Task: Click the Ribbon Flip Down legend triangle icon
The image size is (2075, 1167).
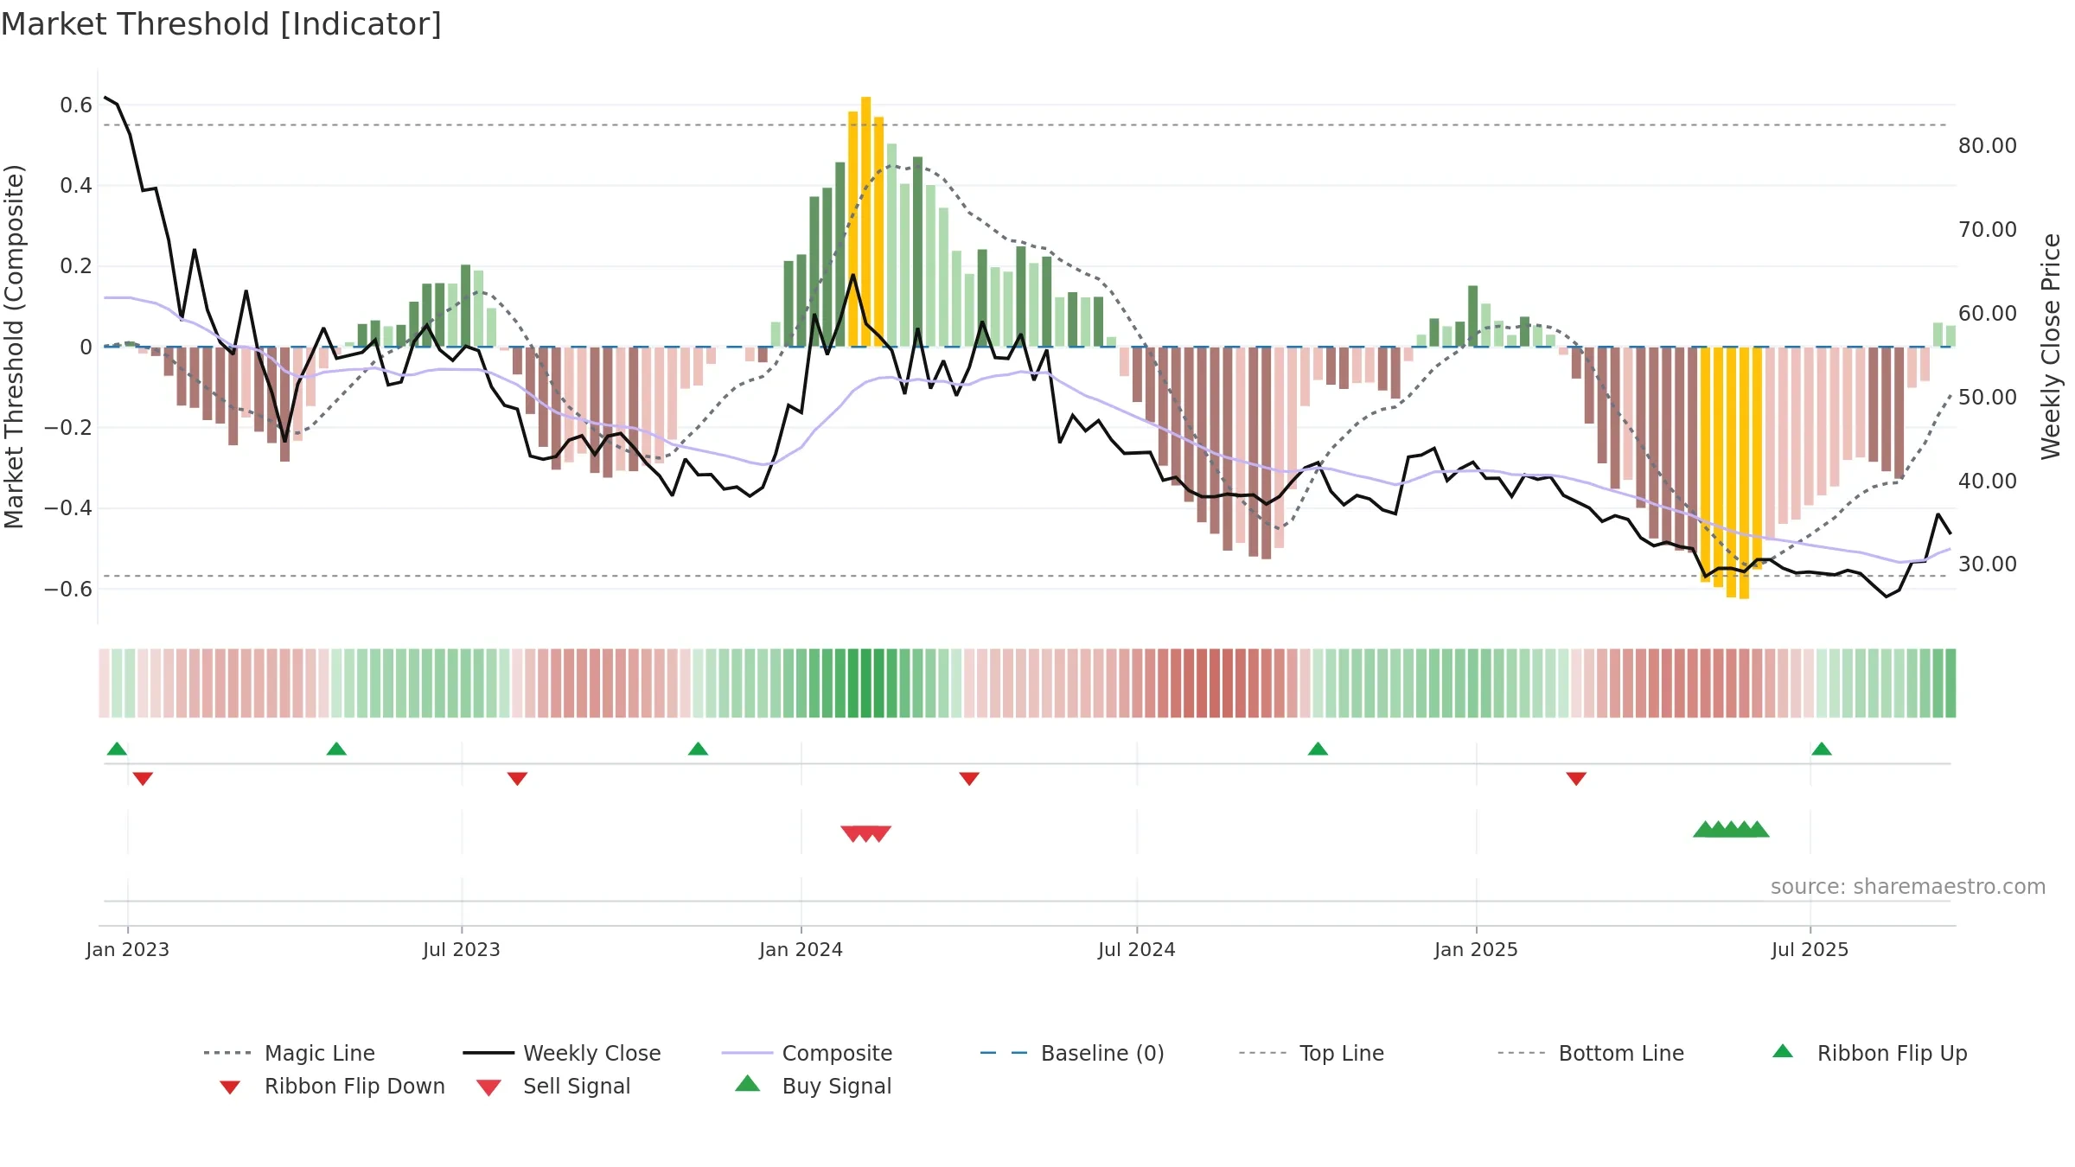Action: pyautogui.click(x=230, y=1087)
